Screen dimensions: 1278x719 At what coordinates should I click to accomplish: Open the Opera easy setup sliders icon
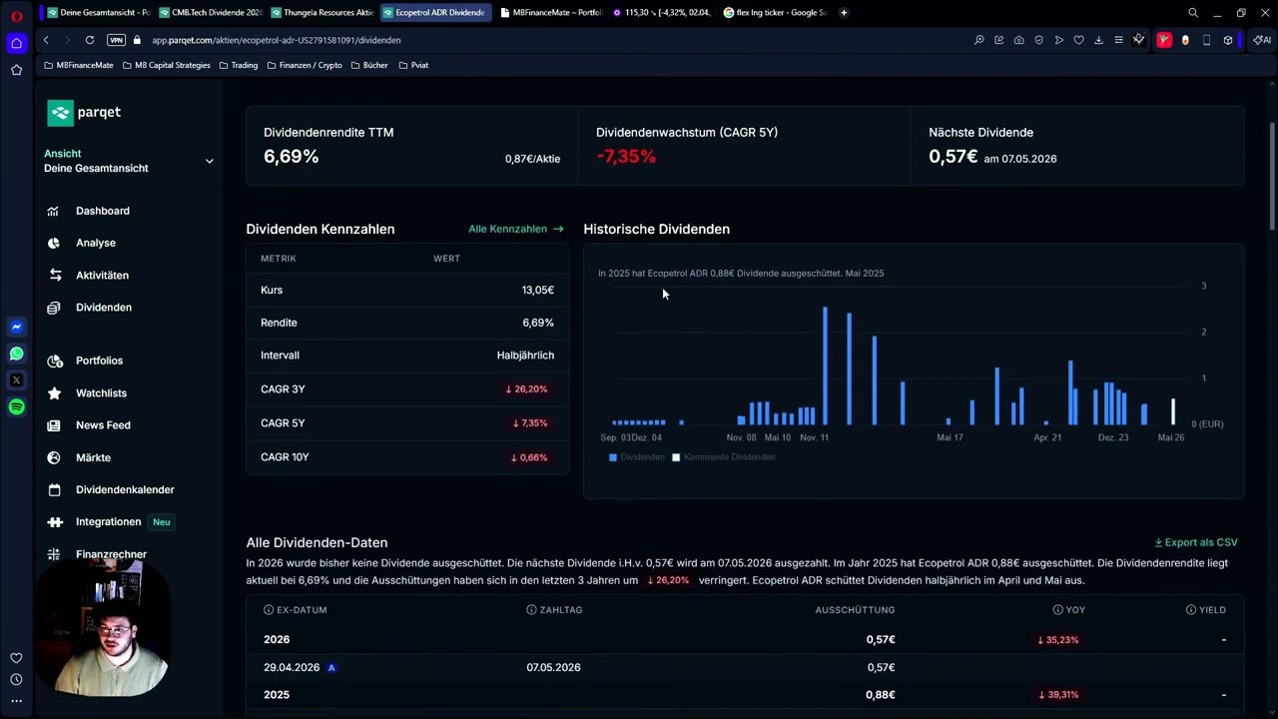click(x=1118, y=40)
